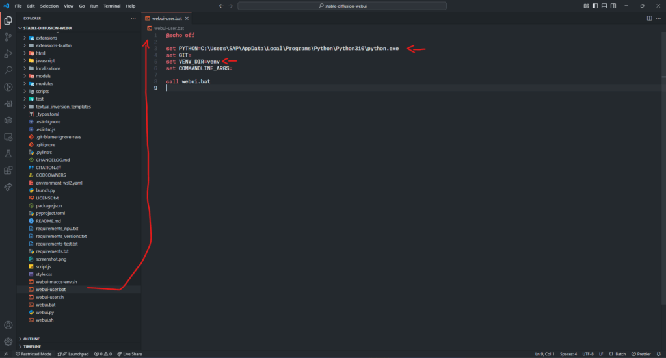Image resolution: width=666 pixels, height=358 pixels.
Task: Toggle the primary side bar layout button
Action: coord(595,6)
